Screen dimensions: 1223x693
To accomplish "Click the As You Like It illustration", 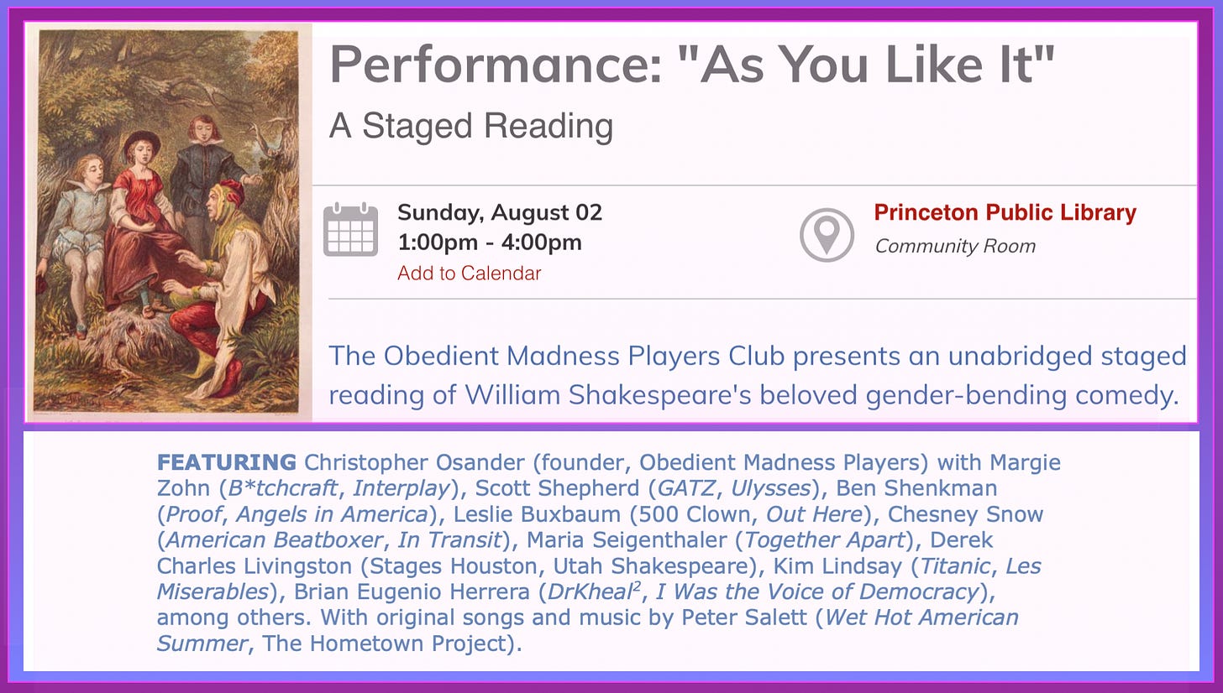I will click(x=167, y=221).
